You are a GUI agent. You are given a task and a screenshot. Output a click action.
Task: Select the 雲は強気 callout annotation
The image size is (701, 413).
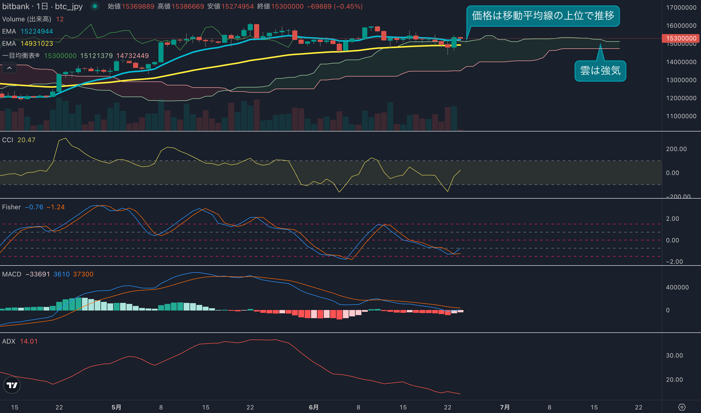600,71
